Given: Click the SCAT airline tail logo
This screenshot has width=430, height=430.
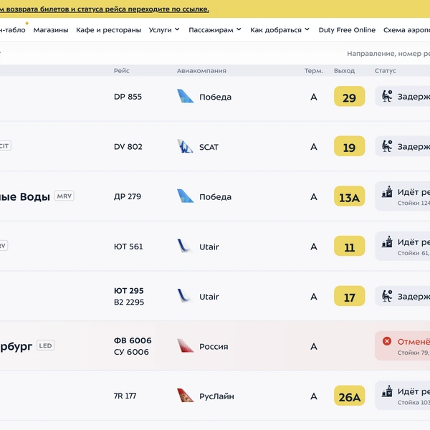Looking at the screenshot, I should click(186, 146).
